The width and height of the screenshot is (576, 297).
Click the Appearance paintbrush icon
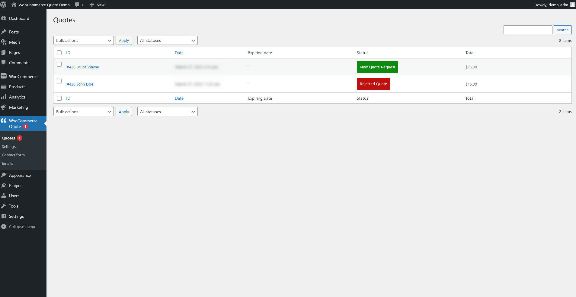[4, 175]
